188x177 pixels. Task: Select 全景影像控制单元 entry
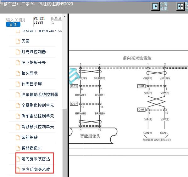point(38,105)
